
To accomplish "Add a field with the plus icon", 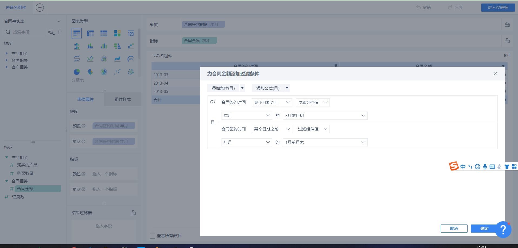I will (59, 32).
